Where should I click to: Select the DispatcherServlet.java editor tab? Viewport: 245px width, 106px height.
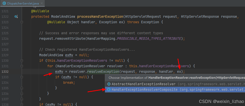(23, 3)
